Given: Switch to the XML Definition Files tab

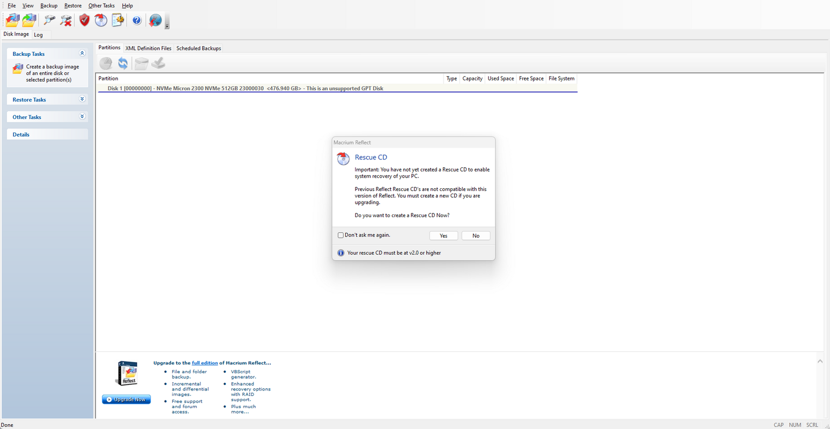Looking at the screenshot, I should point(149,48).
